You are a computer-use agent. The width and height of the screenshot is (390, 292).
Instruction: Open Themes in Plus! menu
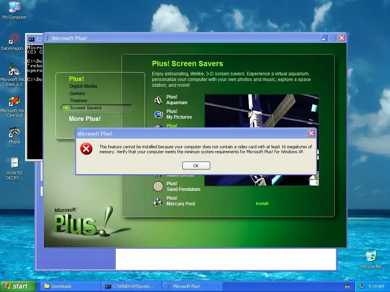click(78, 100)
